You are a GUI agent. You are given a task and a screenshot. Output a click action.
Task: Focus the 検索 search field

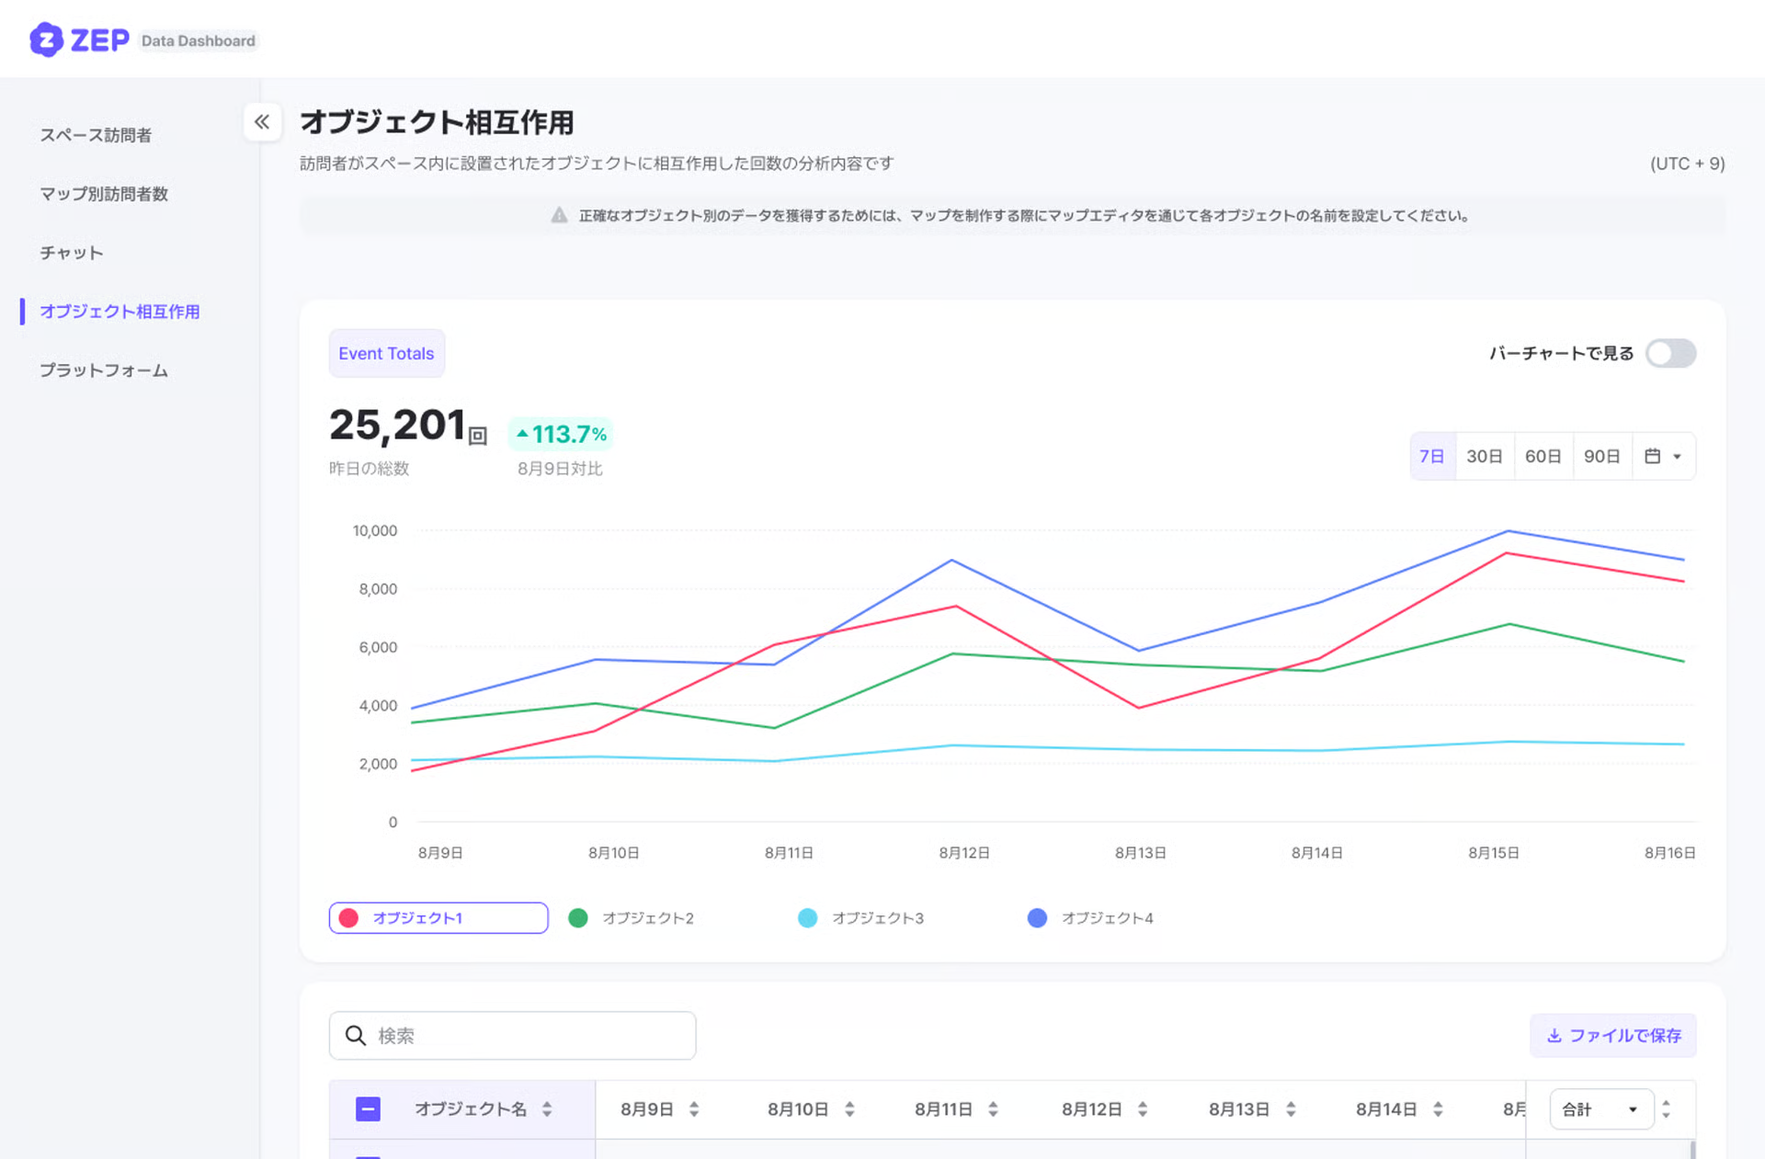point(512,1036)
